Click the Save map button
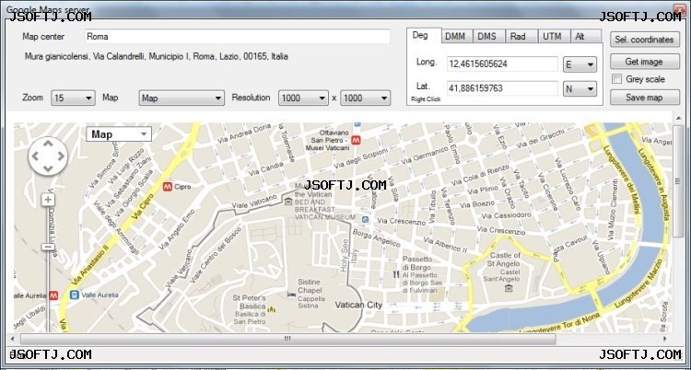691x370 pixels. tap(645, 98)
